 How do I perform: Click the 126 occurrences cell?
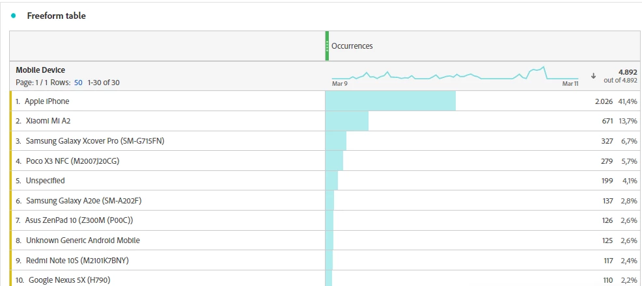point(607,220)
